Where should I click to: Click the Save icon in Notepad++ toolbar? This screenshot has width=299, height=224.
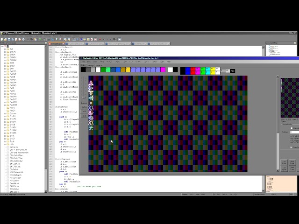[9, 39]
